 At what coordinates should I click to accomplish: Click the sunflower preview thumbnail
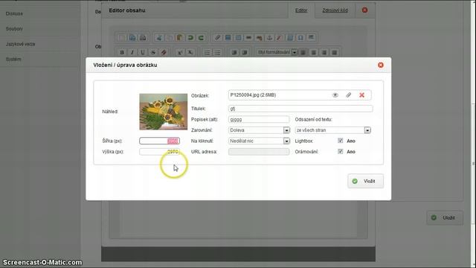[164, 112]
